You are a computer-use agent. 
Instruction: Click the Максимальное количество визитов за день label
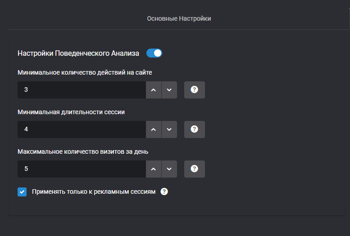(83, 152)
